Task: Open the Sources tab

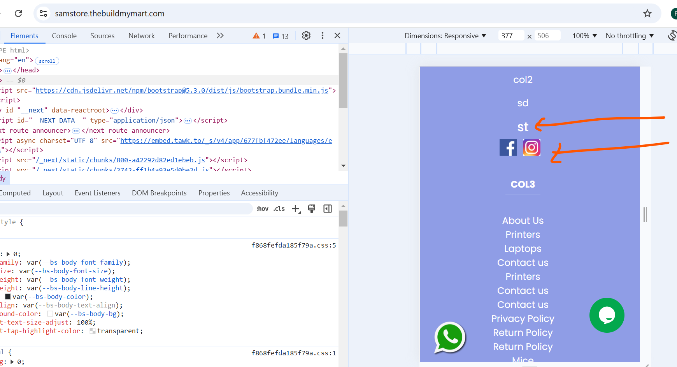Action: (x=102, y=36)
